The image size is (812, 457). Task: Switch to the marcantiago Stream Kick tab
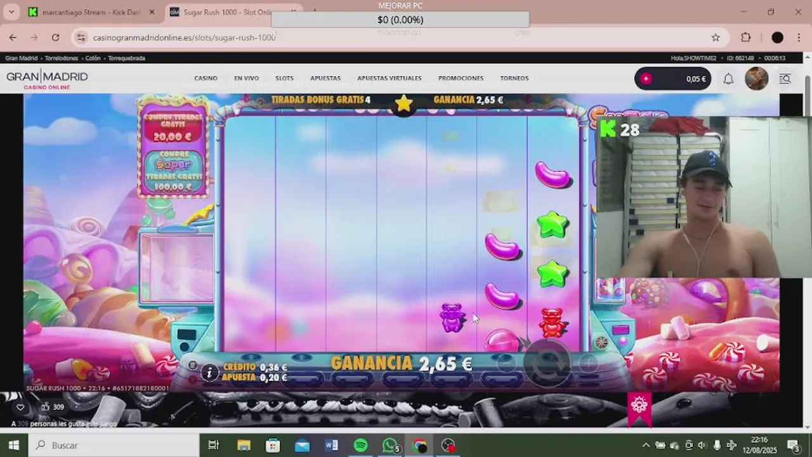(x=92, y=12)
